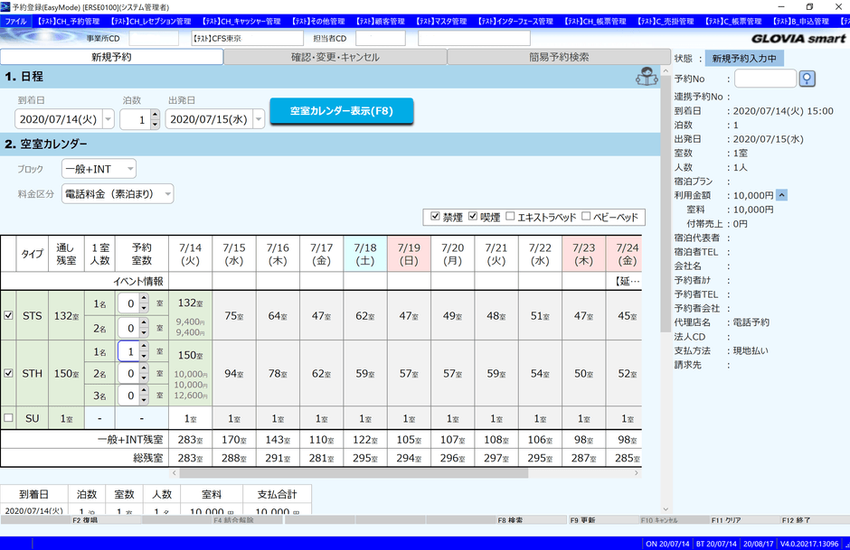
Task: Click right arrow of calendar horizontal scrollbar
Action: (x=636, y=472)
